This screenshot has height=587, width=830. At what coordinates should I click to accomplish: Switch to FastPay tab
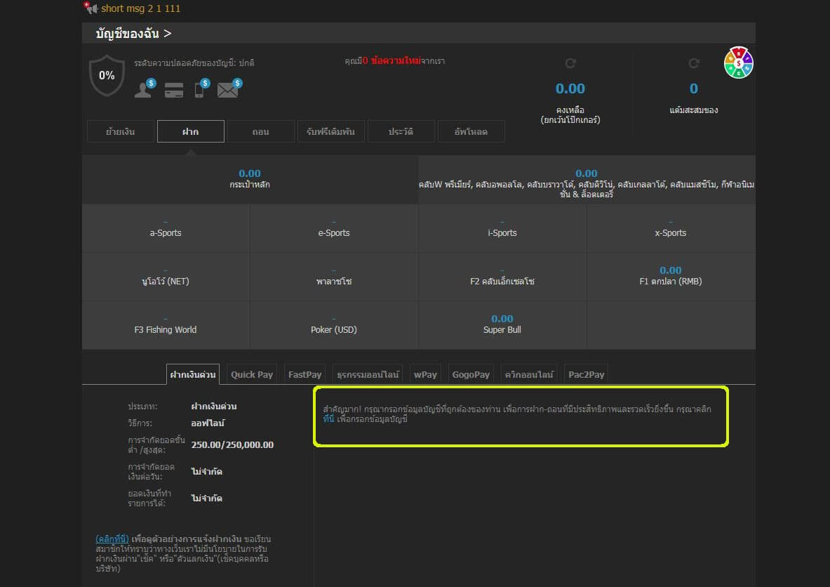click(305, 374)
